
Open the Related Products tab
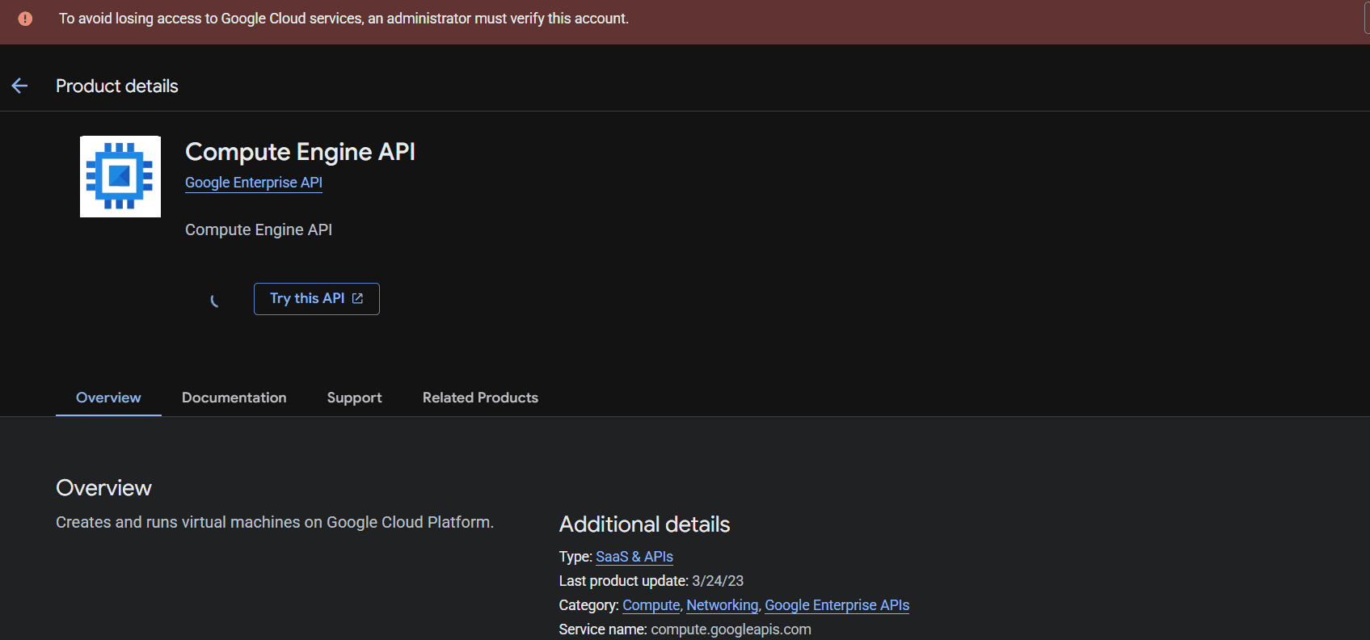coord(480,398)
